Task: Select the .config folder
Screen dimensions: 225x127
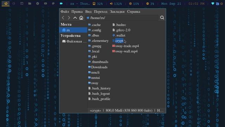Action: [95, 30]
